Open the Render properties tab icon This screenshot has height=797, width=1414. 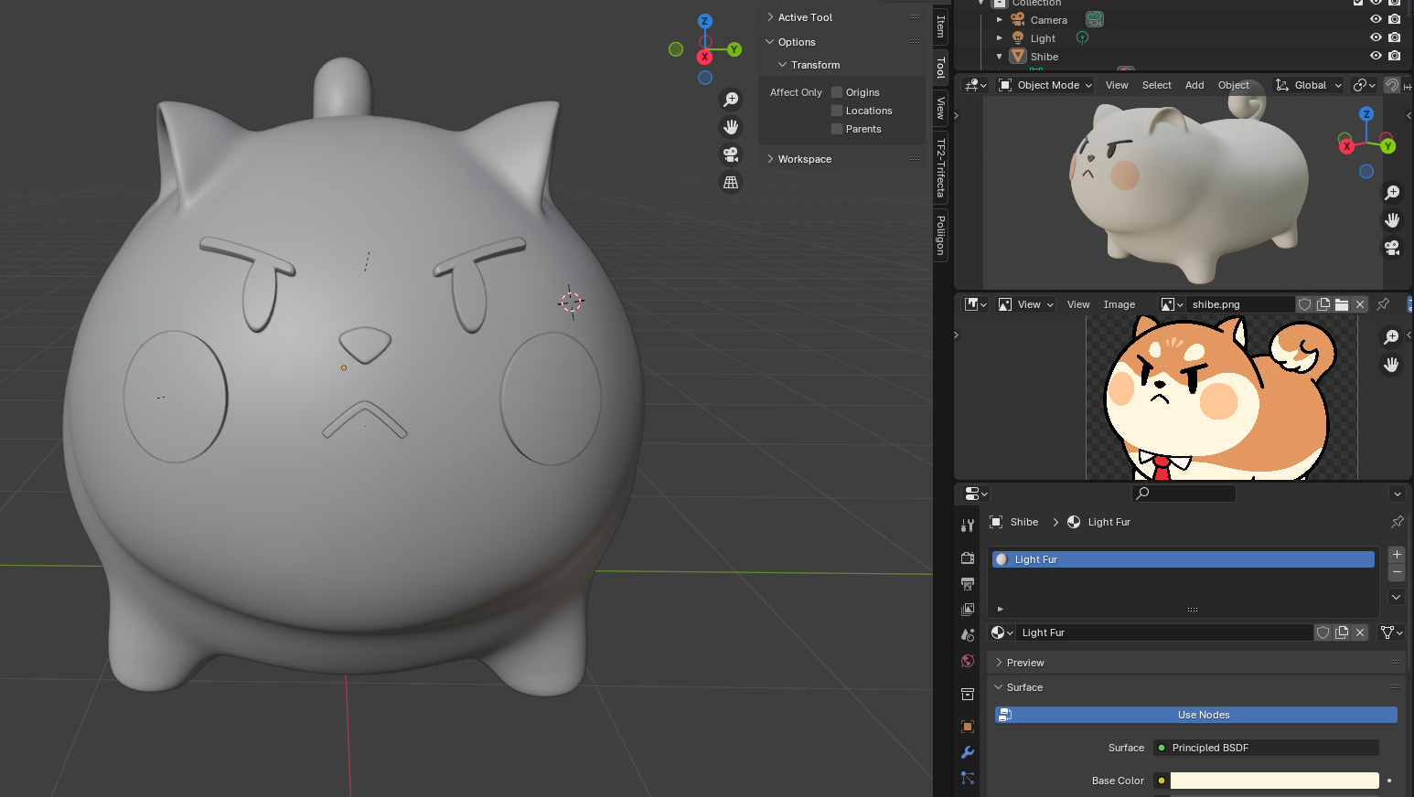tap(968, 558)
